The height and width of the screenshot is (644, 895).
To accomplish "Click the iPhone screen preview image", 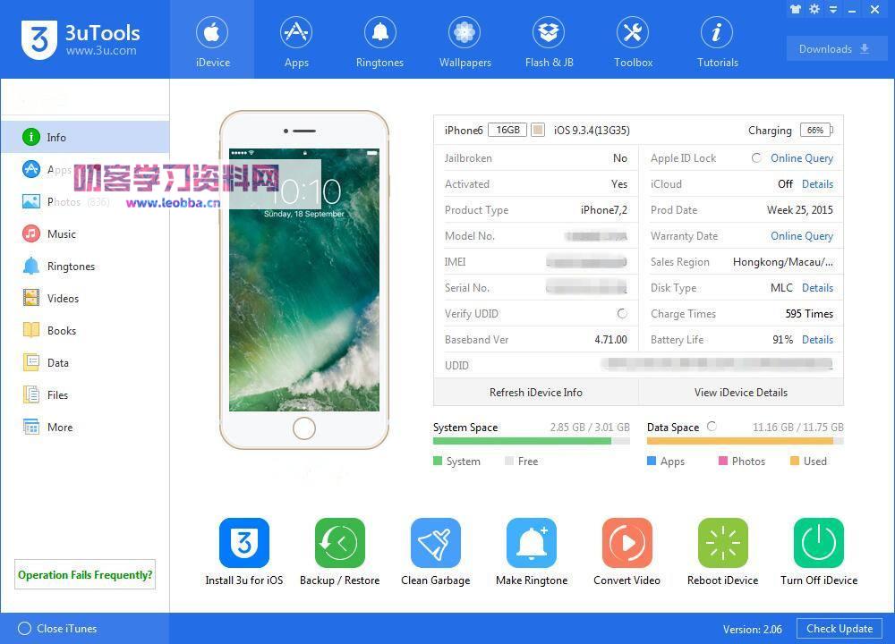I will 303,279.
